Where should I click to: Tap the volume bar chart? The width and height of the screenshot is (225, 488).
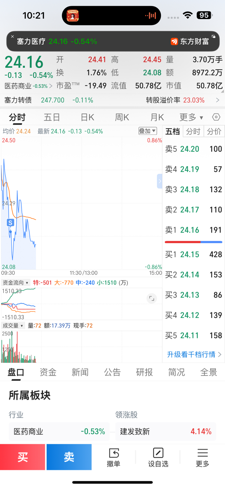81,347
